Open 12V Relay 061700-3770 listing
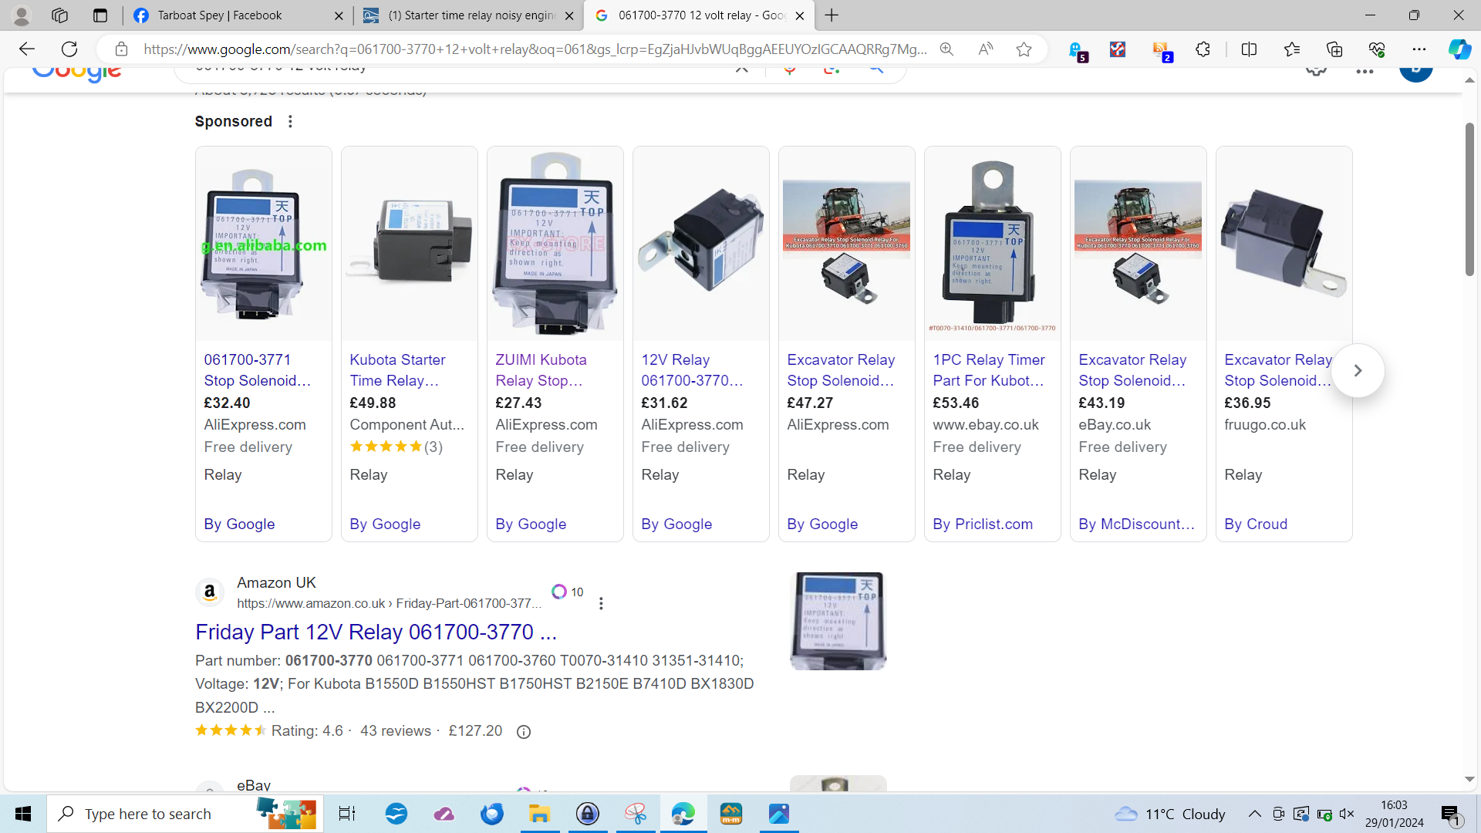Image resolution: width=1481 pixels, height=833 pixels. point(692,370)
